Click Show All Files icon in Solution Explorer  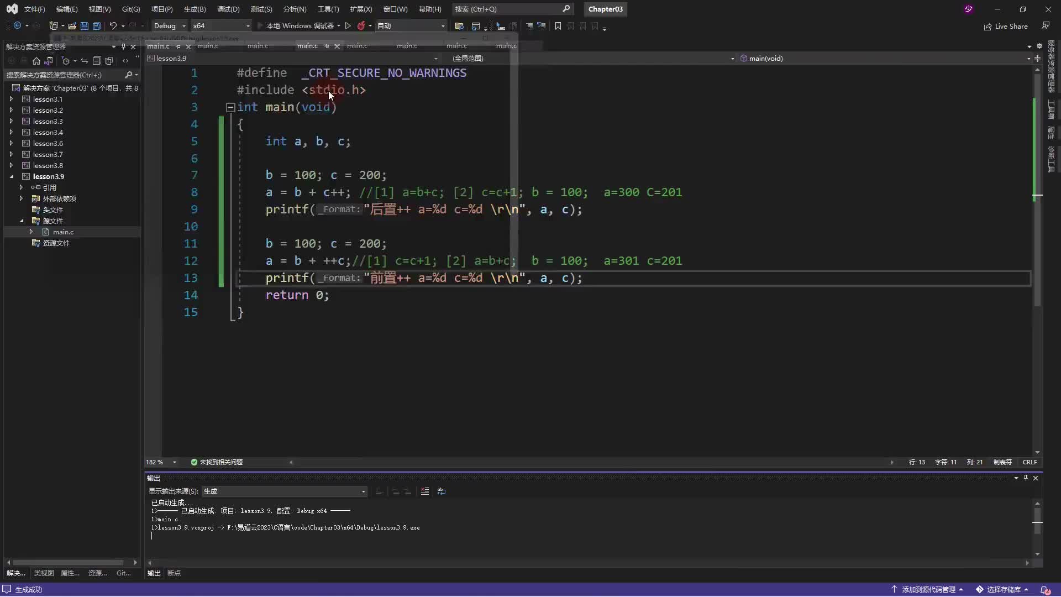109,61
